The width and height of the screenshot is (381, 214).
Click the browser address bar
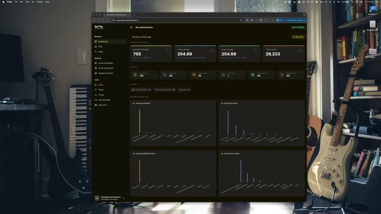click(x=177, y=20)
